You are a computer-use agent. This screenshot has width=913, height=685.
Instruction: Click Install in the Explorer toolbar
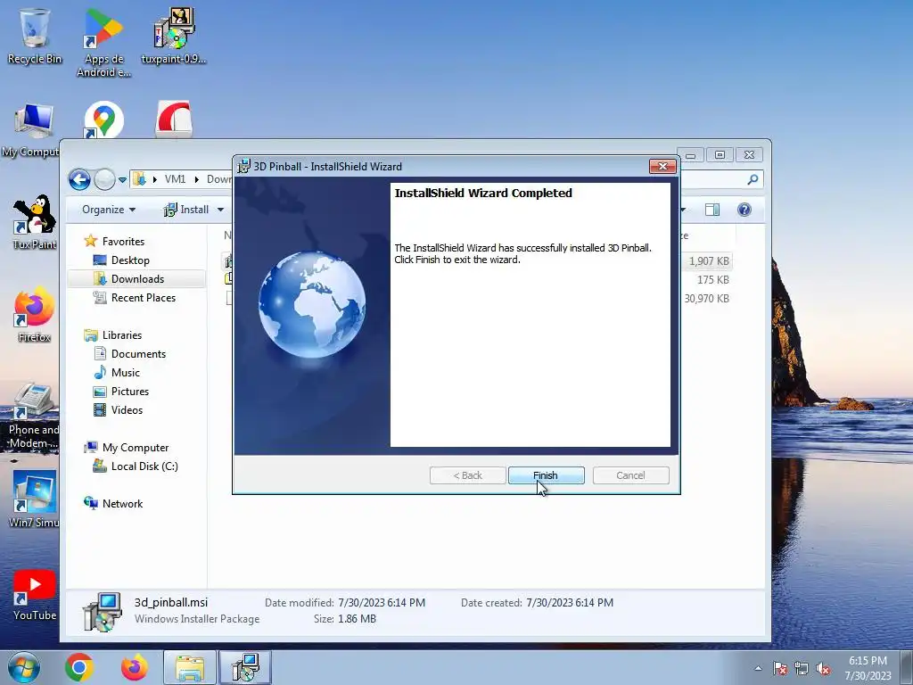pyautogui.click(x=185, y=210)
